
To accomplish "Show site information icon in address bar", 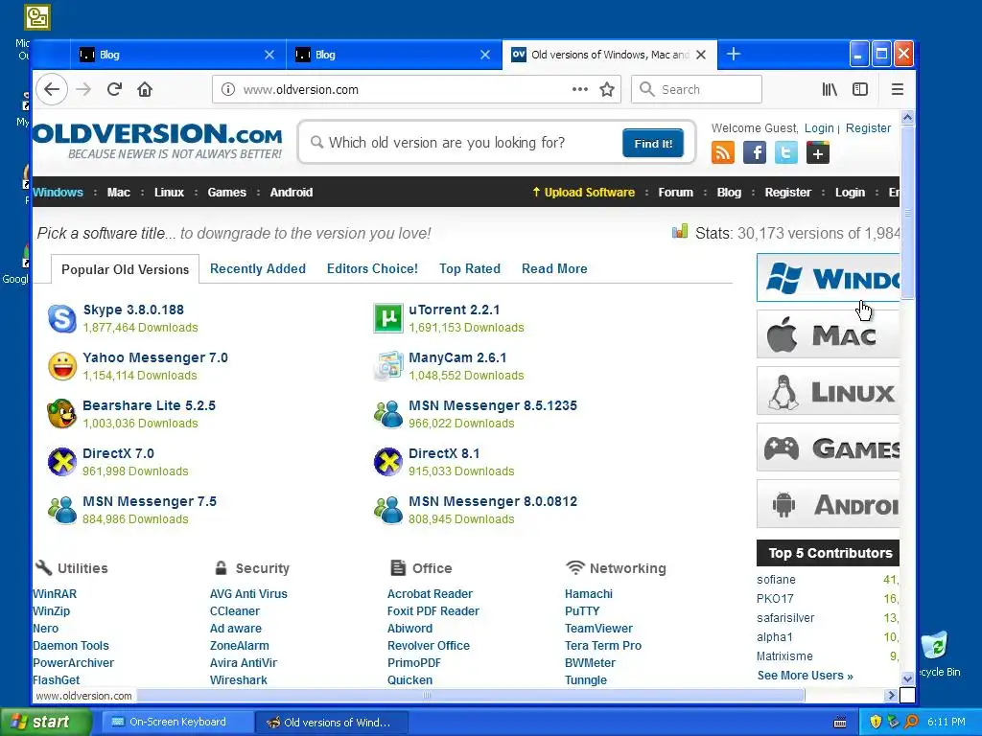I will pyautogui.click(x=228, y=89).
